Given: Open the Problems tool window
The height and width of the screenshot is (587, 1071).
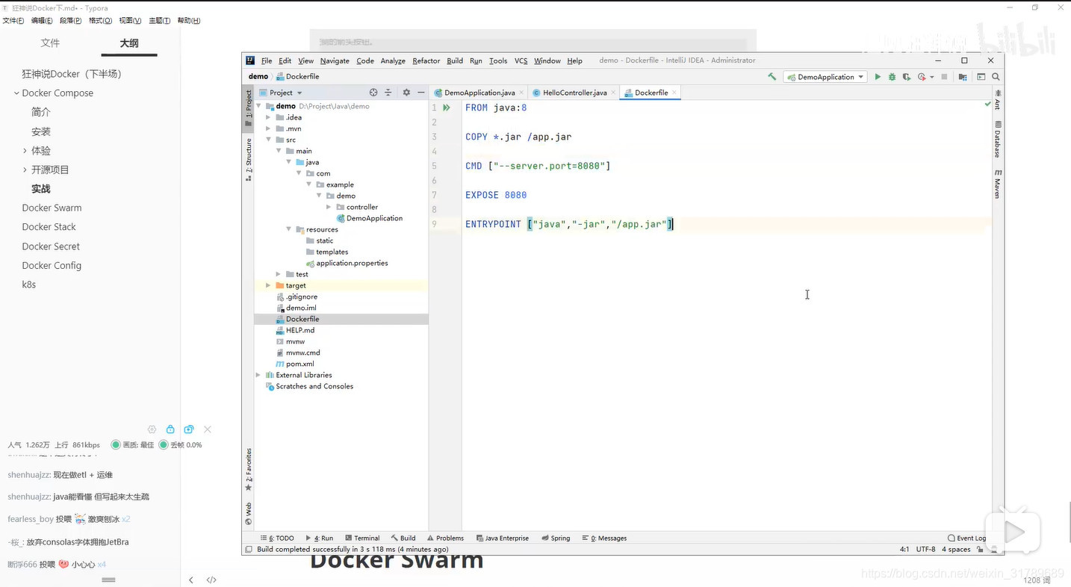Looking at the screenshot, I should coord(445,538).
